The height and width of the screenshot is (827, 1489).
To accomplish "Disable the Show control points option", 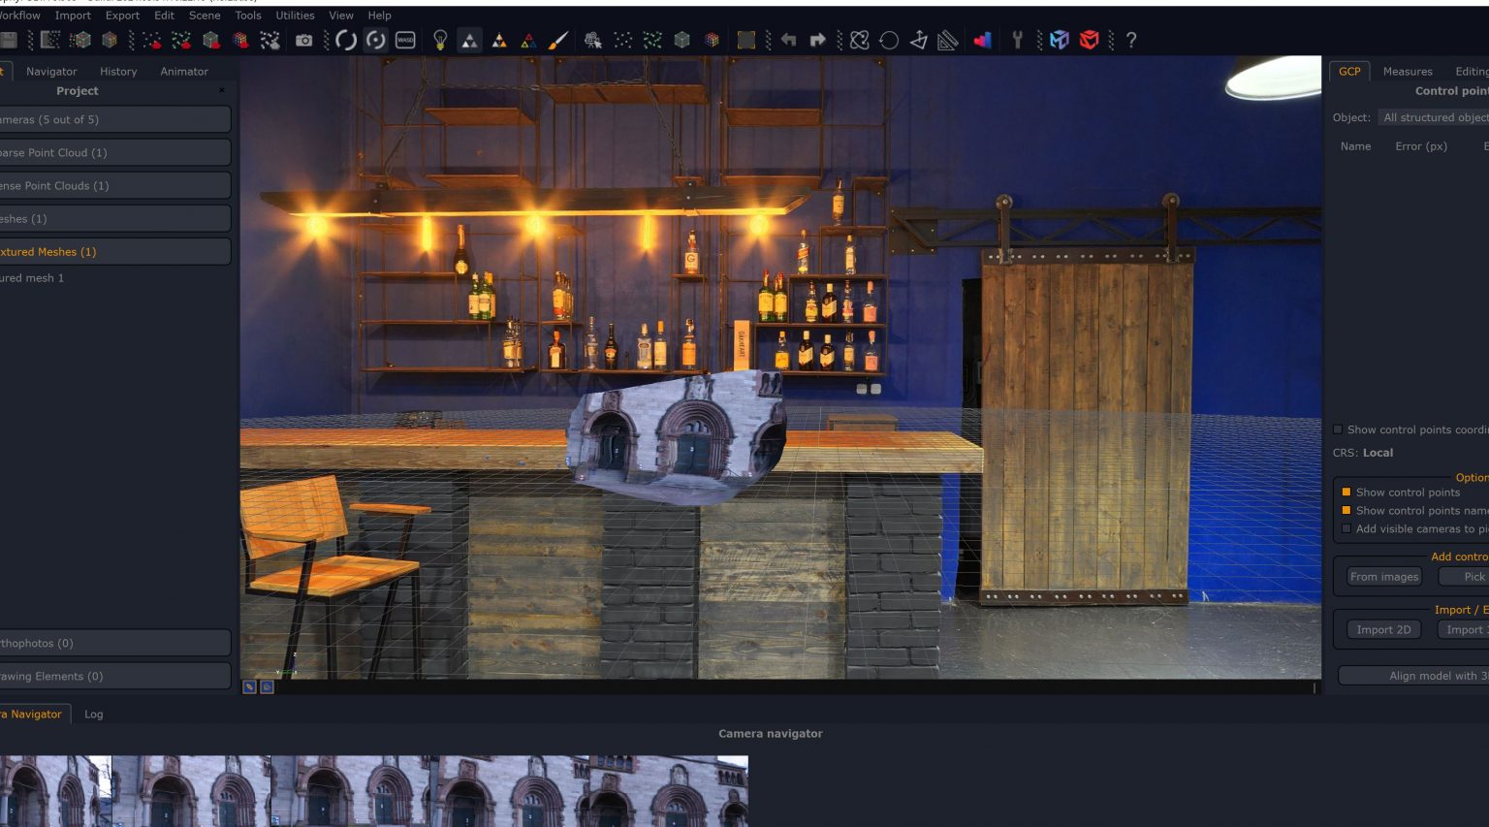I will click(x=1346, y=492).
